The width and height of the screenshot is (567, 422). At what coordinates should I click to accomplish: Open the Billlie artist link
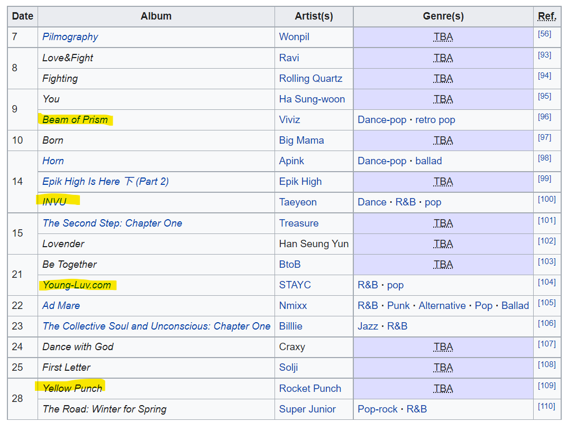tap(290, 326)
